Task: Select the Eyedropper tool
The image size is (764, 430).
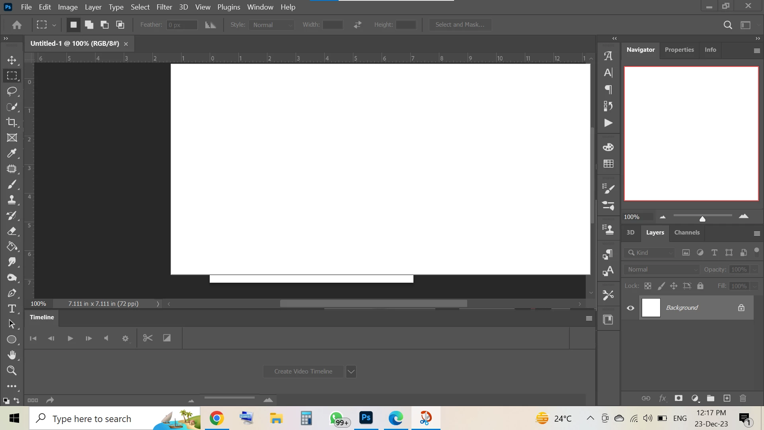Action: [12, 153]
